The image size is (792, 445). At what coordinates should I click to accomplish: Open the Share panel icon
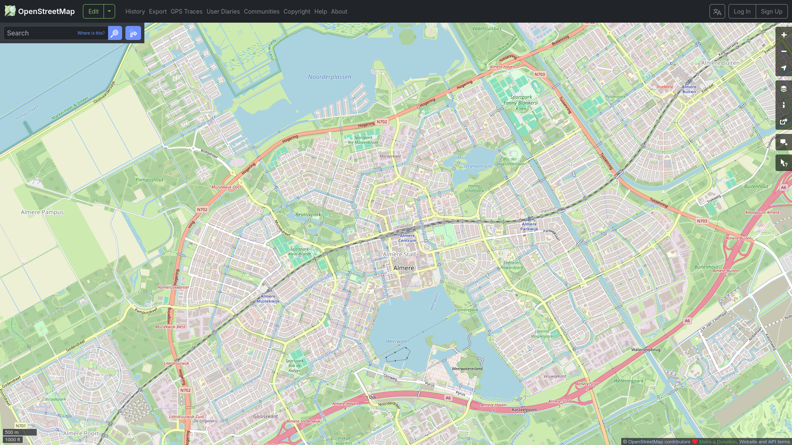pos(784,122)
